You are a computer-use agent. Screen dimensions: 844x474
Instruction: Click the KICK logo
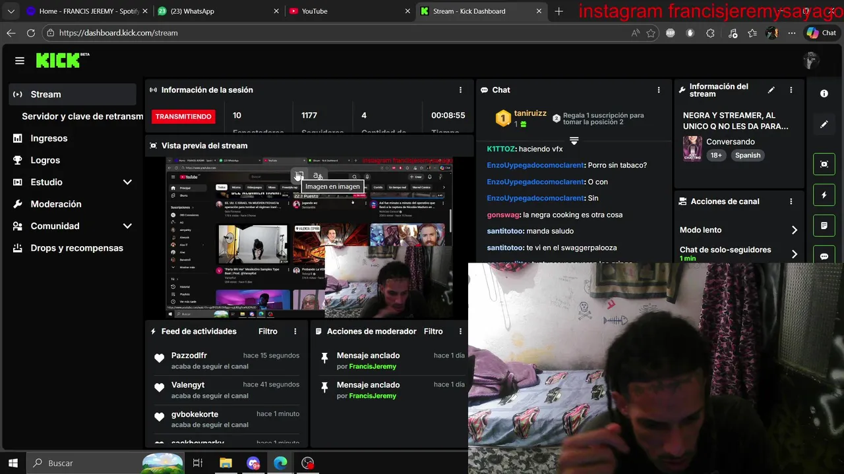point(63,60)
